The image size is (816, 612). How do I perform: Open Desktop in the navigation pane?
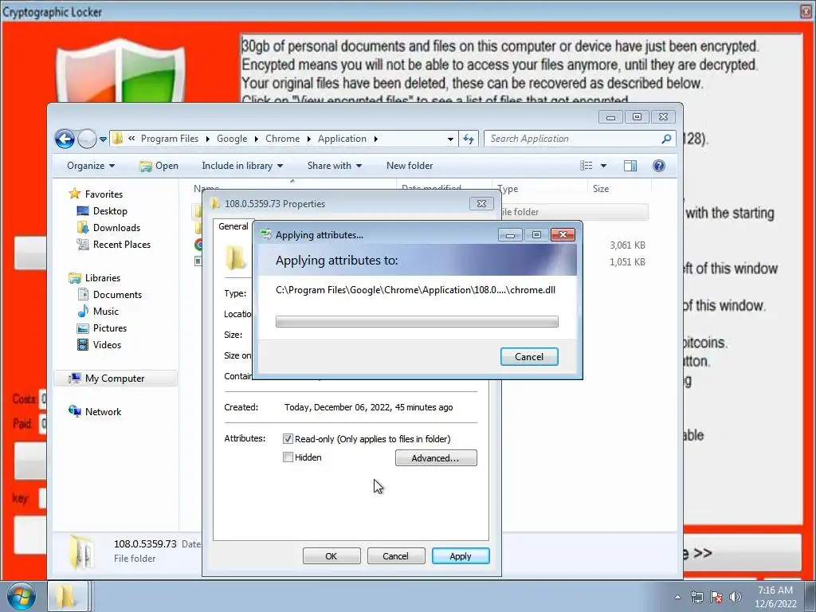[x=110, y=210]
